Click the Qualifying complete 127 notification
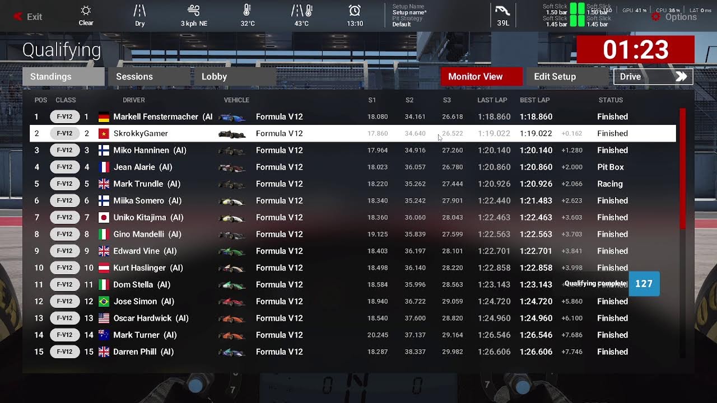The image size is (717, 403). point(611,284)
